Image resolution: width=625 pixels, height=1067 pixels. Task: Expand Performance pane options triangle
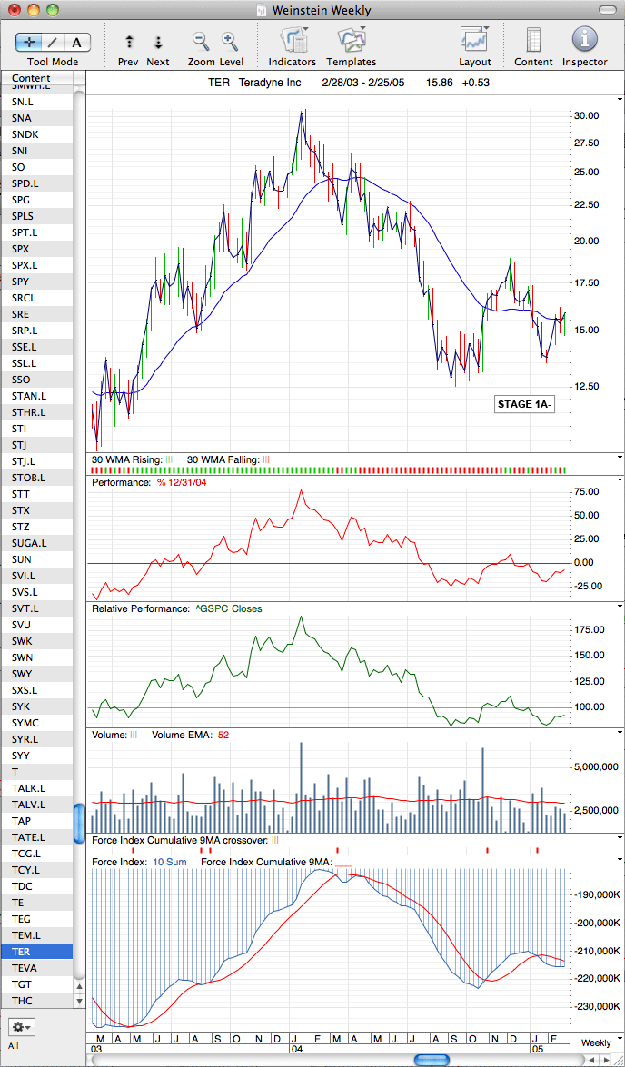click(x=619, y=480)
